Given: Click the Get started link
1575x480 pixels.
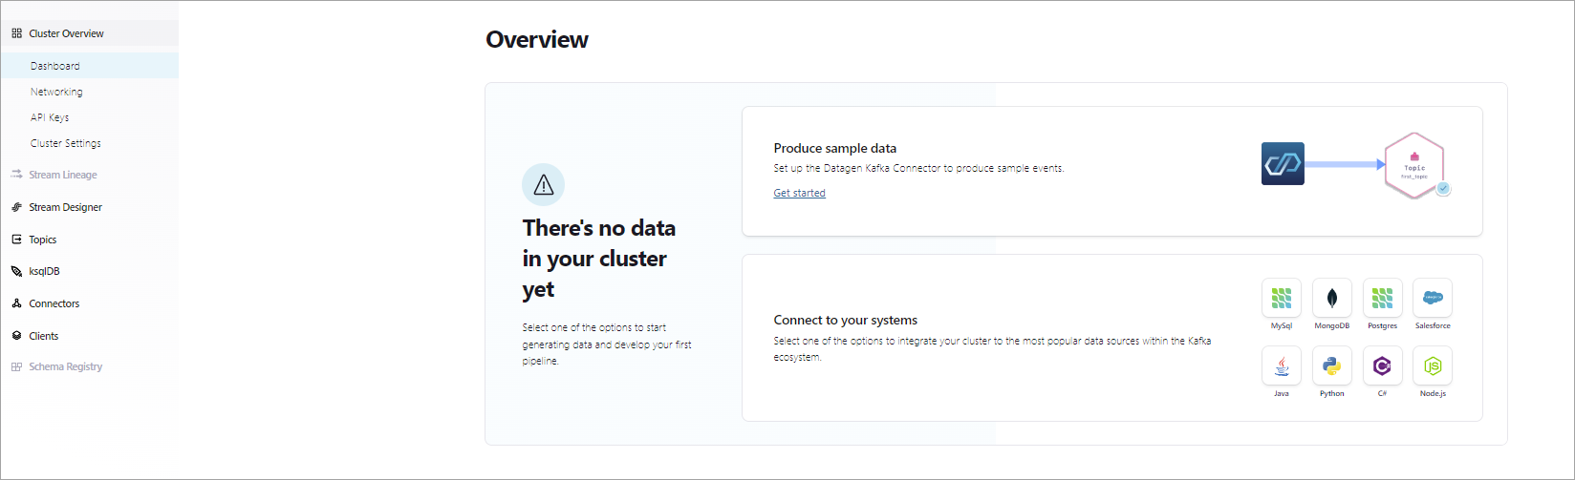Looking at the screenshot, I should (799, 193).
